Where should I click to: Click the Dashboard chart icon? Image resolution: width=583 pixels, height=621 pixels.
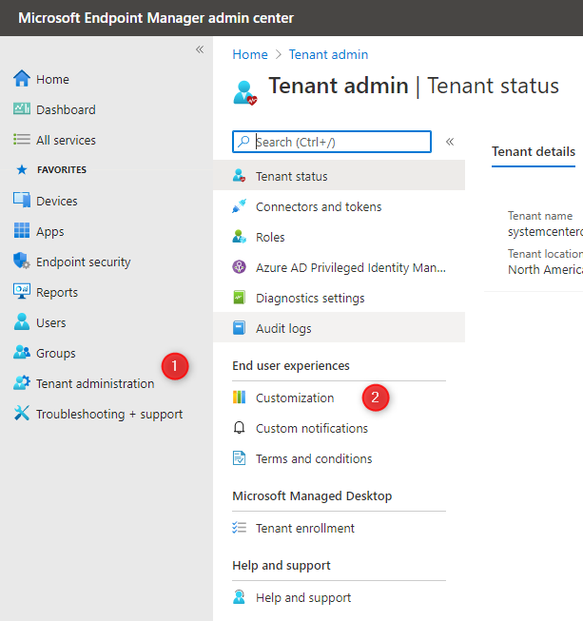point(22,108)
